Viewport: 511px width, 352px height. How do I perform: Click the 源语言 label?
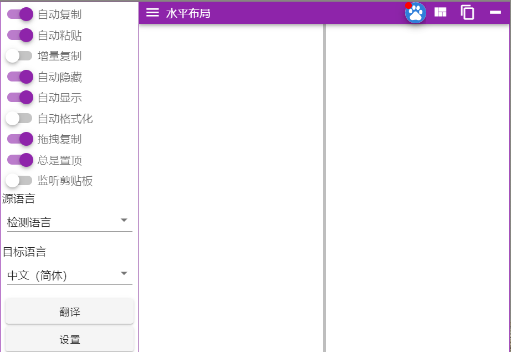pyautogui.click(x=19, y=198)
